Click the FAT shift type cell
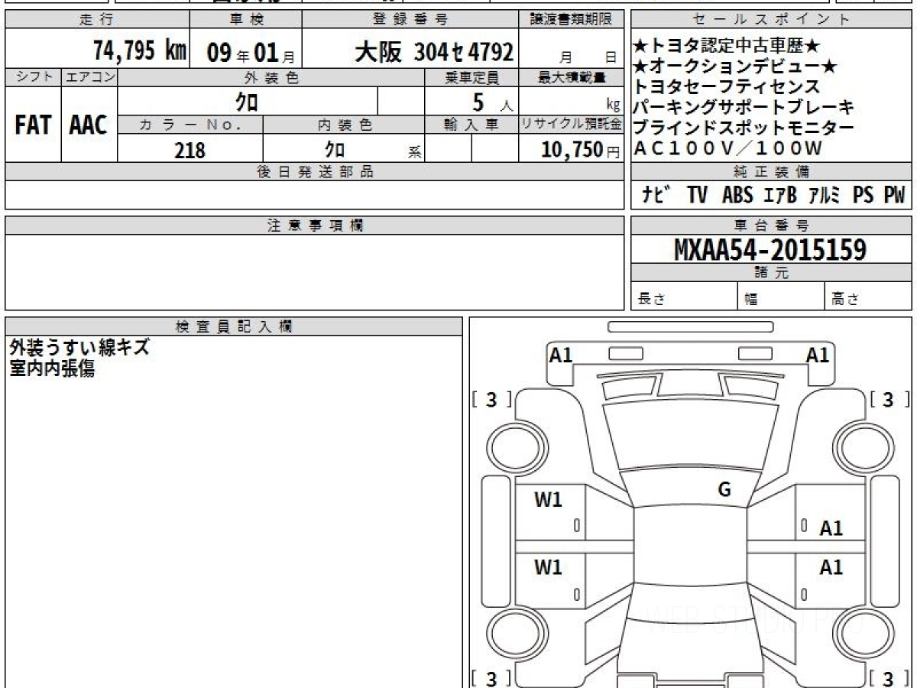917x688 pixels. (x=33, y=125)
